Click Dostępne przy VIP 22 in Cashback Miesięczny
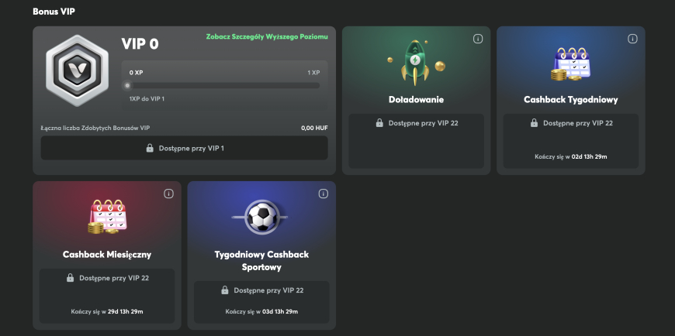The image size is (675, 336). point(114,278)
